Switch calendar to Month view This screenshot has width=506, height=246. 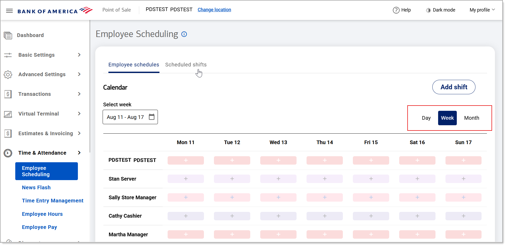pyautogui.click(x=472, y=118)
